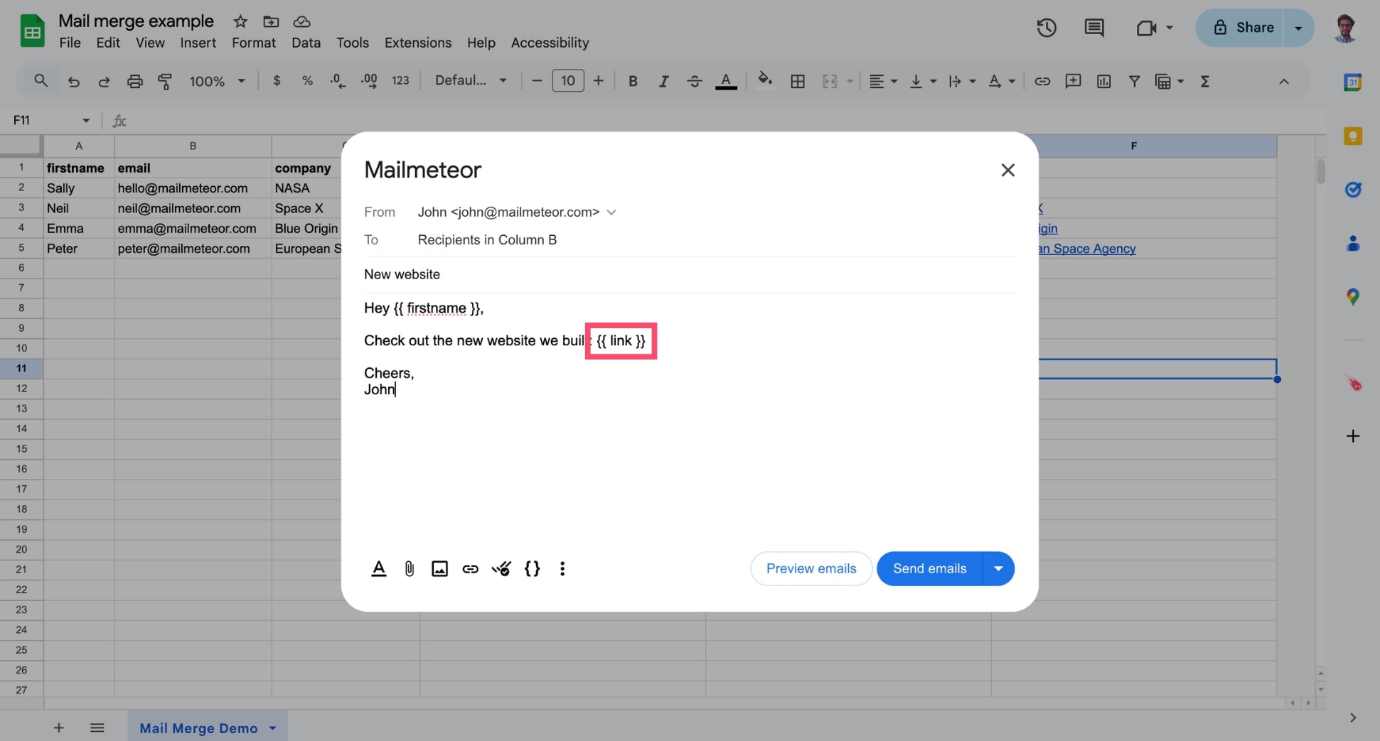Open functions sigma menu

coord(1204,81)
